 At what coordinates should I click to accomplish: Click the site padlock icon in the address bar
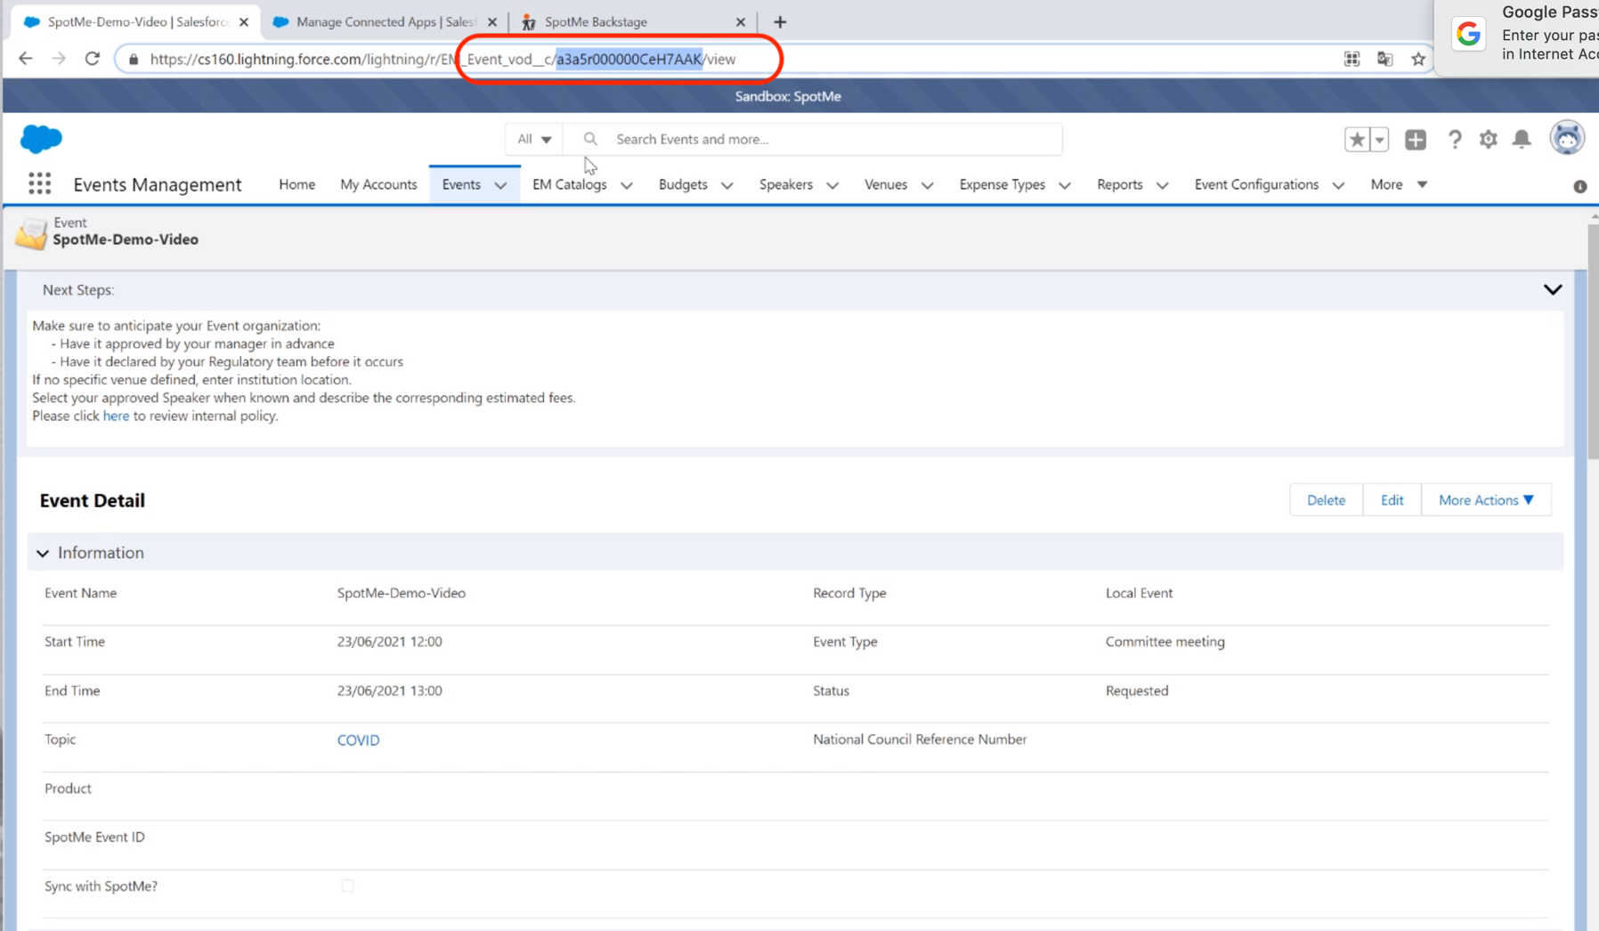tap(134, 60)
